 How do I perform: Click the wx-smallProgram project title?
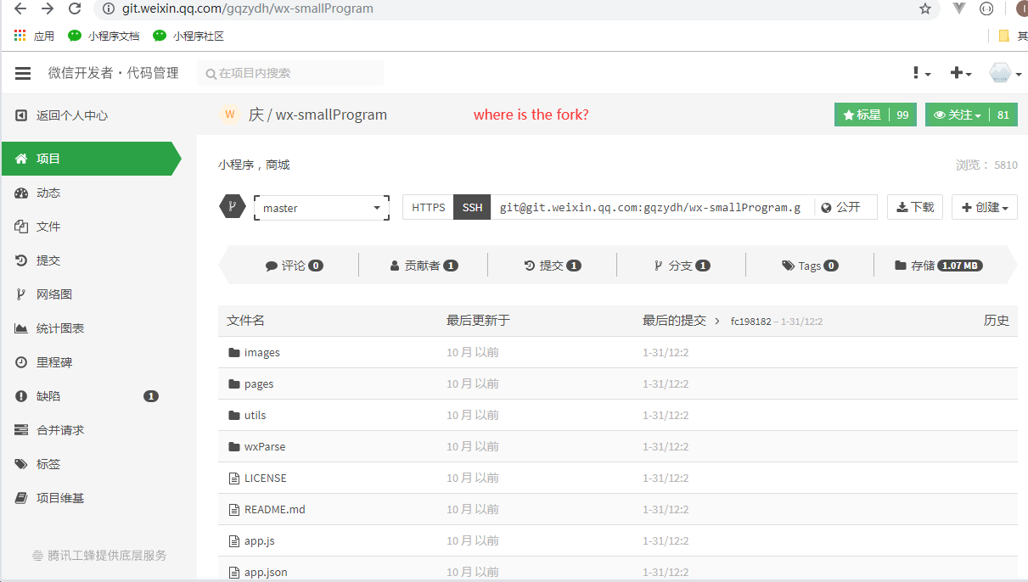[x=331, y=115]
